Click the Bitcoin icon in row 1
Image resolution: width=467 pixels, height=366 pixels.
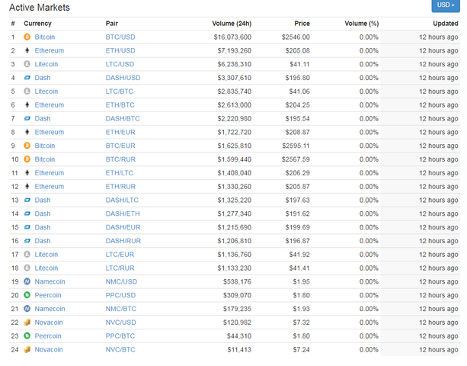coord(27,37)
